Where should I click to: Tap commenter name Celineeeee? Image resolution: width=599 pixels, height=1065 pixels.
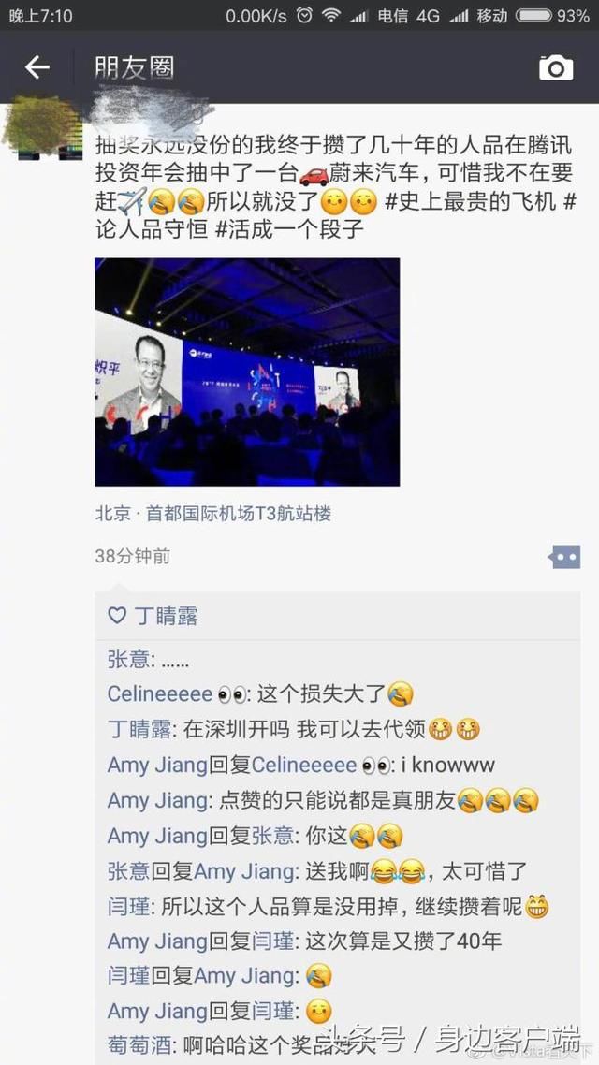click(160, 694)
